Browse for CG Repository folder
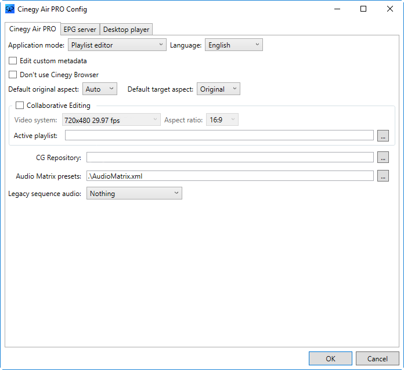Viewport: 404px width, 370px height. pyautogui.click(x=383, y=157)
